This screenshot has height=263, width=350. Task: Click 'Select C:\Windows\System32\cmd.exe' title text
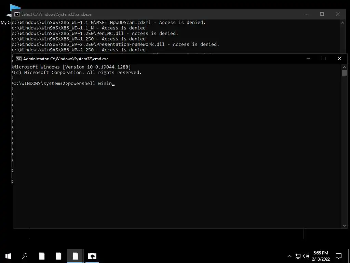(x=56, y=14)
